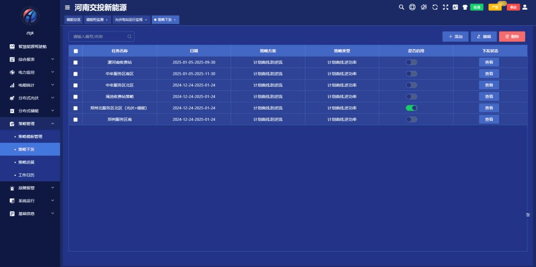
Task: Expand the 故障报警 menu chevron
Action: click(52, 188)
